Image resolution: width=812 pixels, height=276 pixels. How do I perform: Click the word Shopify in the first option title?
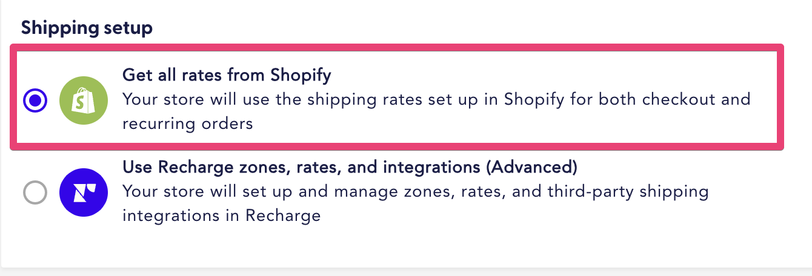pyautogui.click(x=301, y=76)
